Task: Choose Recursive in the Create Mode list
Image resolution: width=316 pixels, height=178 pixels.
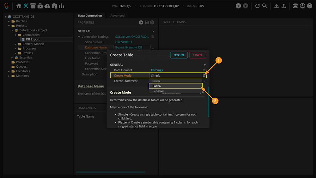Action: [x=175, y=91]
